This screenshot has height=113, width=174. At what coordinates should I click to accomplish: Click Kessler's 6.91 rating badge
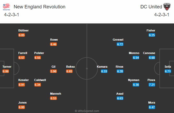click(x=22, y=85)
